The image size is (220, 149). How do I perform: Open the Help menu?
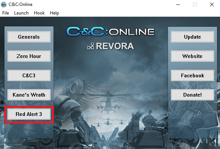point(54,13)
